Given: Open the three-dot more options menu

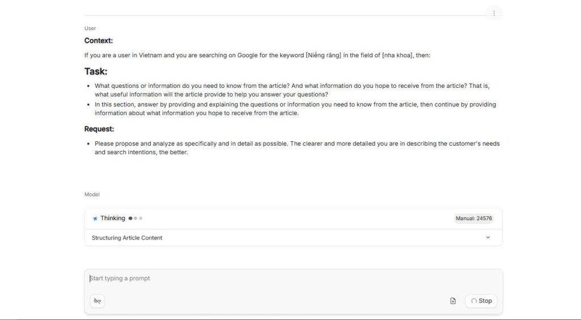Looking at the screenshot, I should (494, 13).
